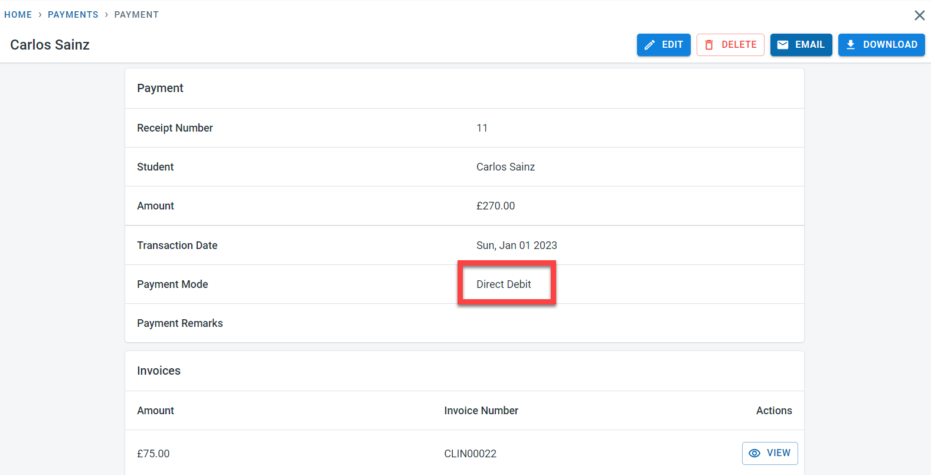Click the £75.00 invoice amount
This screenshot has height=475, width=931.
(x=153, y=454)
